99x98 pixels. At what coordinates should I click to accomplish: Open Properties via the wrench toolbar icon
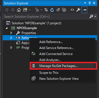click(78, 10)
